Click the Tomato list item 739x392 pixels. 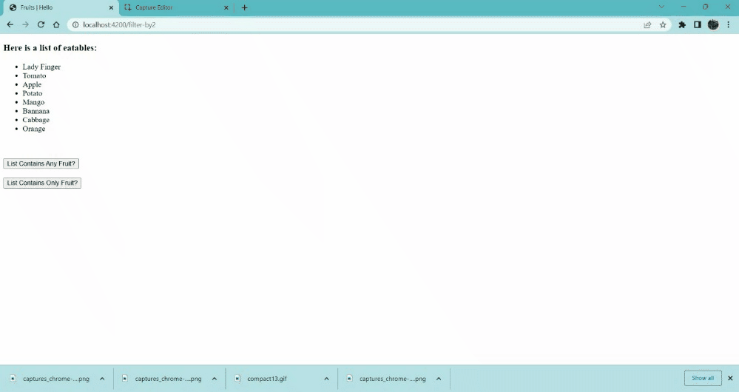point(35,76)
